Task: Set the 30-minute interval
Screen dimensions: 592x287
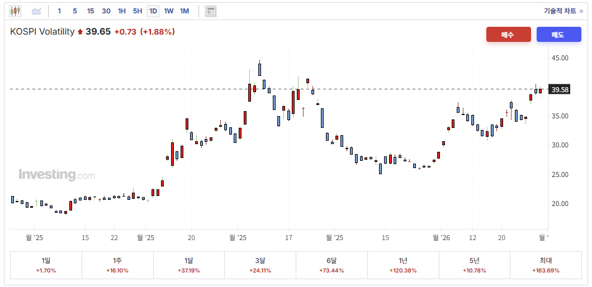Action: (x=106, y=11)
